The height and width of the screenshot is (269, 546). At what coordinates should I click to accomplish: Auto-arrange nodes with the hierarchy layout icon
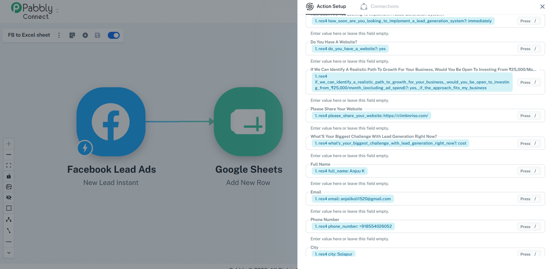coord(9,219)
